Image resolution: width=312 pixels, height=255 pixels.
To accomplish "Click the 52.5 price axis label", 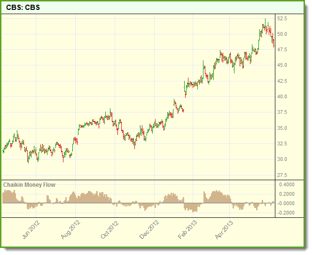I will [x=282, y=18].
